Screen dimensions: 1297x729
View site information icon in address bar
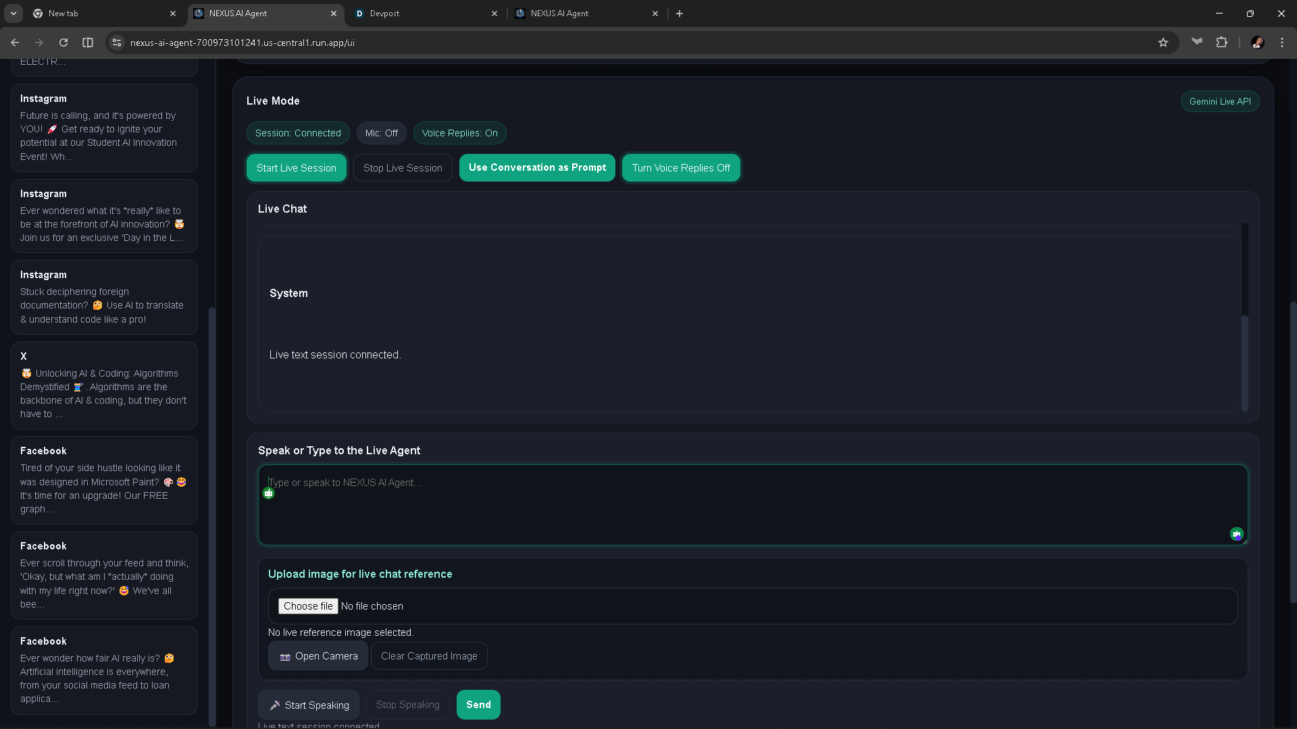(117, 43)
